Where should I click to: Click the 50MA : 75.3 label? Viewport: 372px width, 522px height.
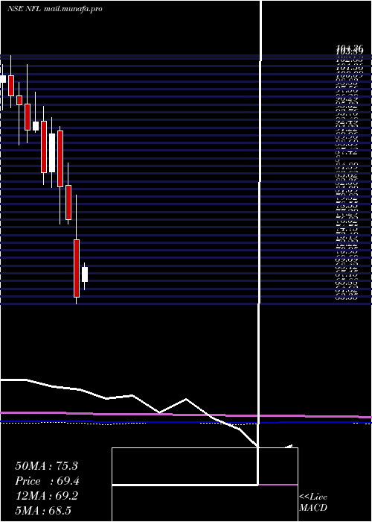(x=46, y=466)
